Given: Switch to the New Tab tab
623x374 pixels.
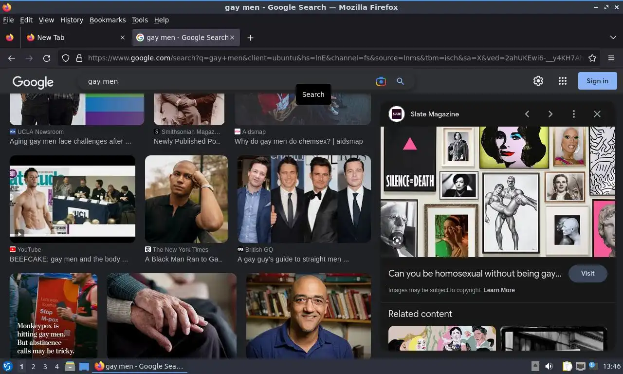Looking at the screenshot, I should (75, 37).
